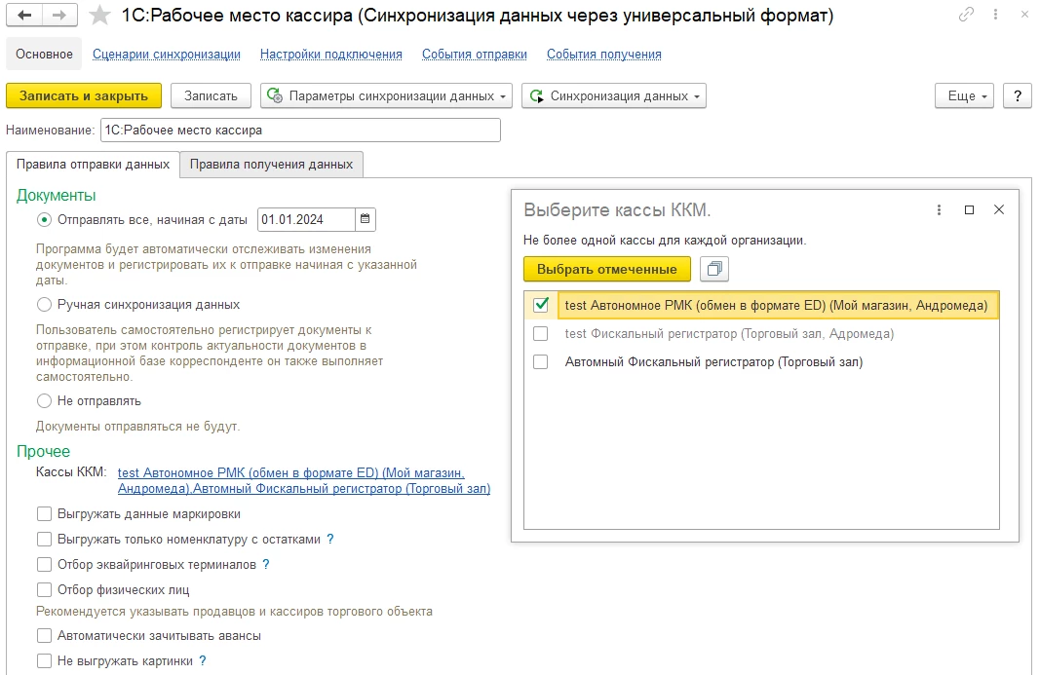Enable "Выгружать данные маркировки" checkbox
Viewport: 1040px width, 675px height.
pos(44,513)
